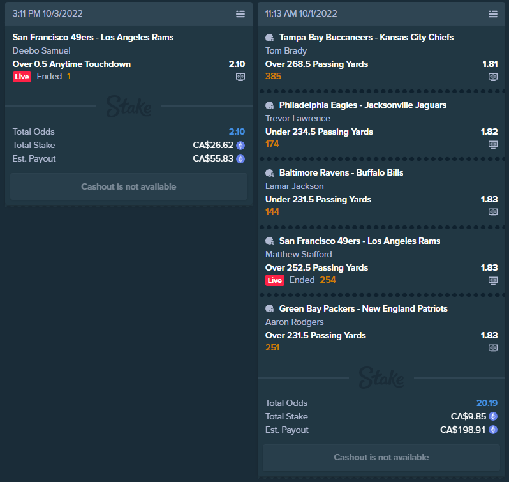This screenshot has width=509, height=482.
Task: Click Live badge on Deebo Samuel bet
Action: [22, 77]
